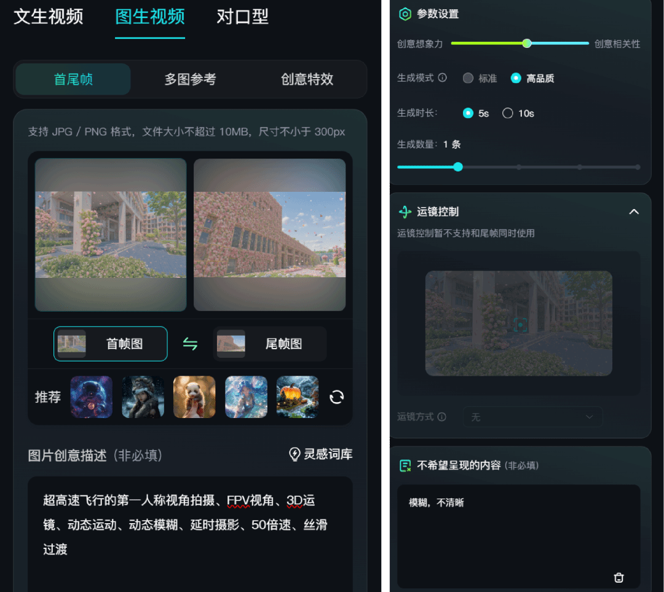Show info icon for 生成模式

[x=442, y=77]
